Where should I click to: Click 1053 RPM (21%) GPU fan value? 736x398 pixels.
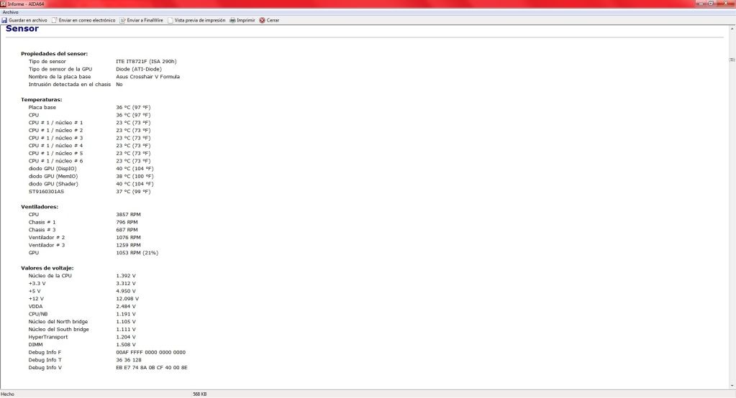[x=137, y=253]
